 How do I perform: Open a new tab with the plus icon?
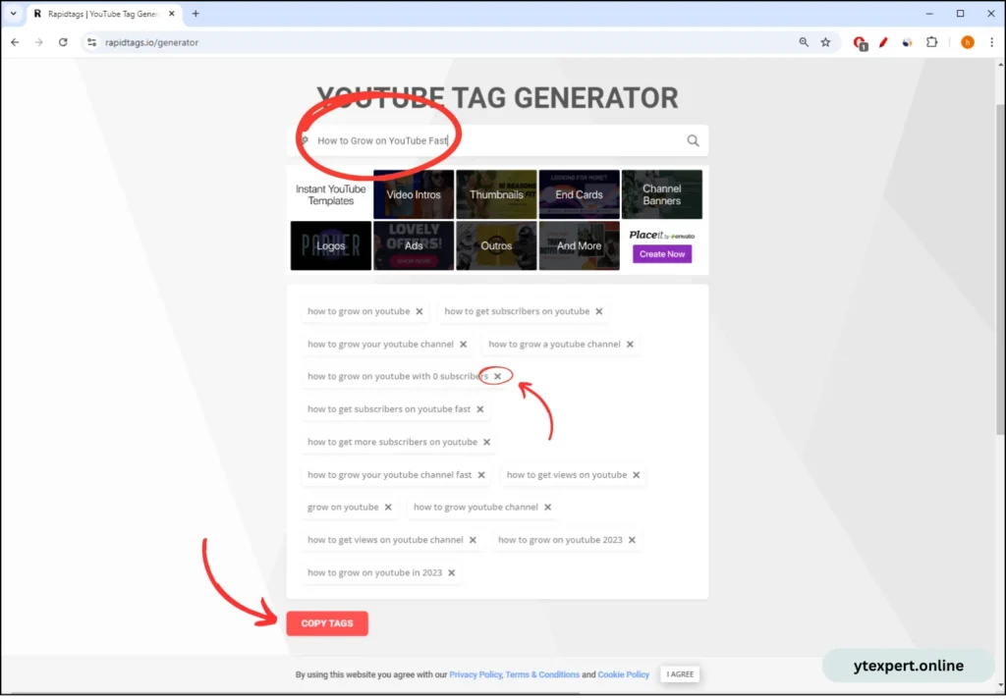(195, 14)
